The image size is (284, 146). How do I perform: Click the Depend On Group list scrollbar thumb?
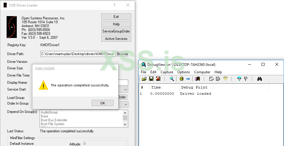click(125, 118)
